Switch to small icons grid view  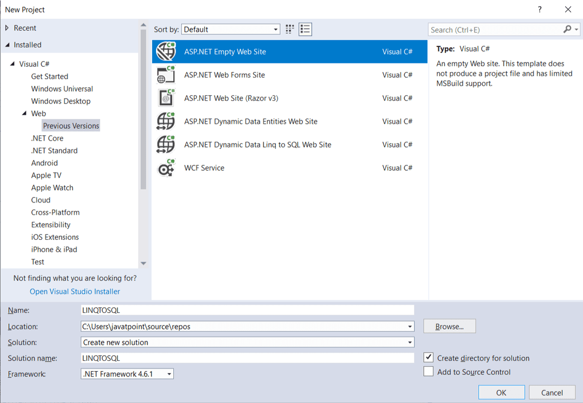click(290, 29)
